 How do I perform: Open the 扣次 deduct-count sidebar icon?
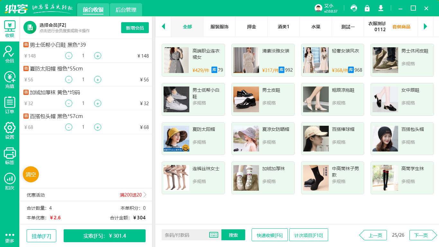10,181
